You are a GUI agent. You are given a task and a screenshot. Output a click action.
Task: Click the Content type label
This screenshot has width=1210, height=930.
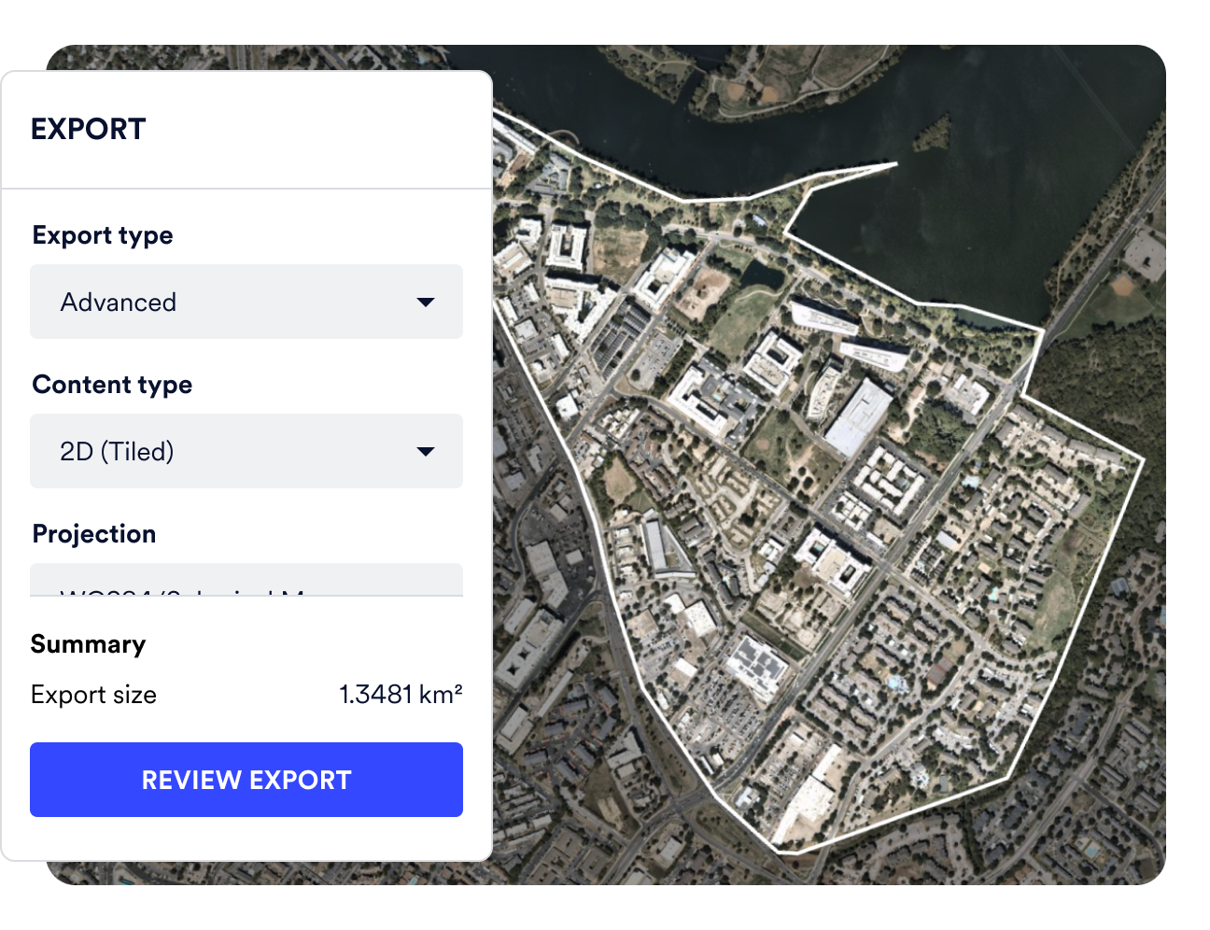[x=112, y=384]
